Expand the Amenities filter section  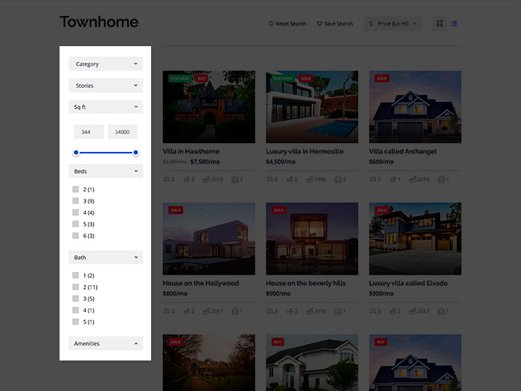pos(106,343)
